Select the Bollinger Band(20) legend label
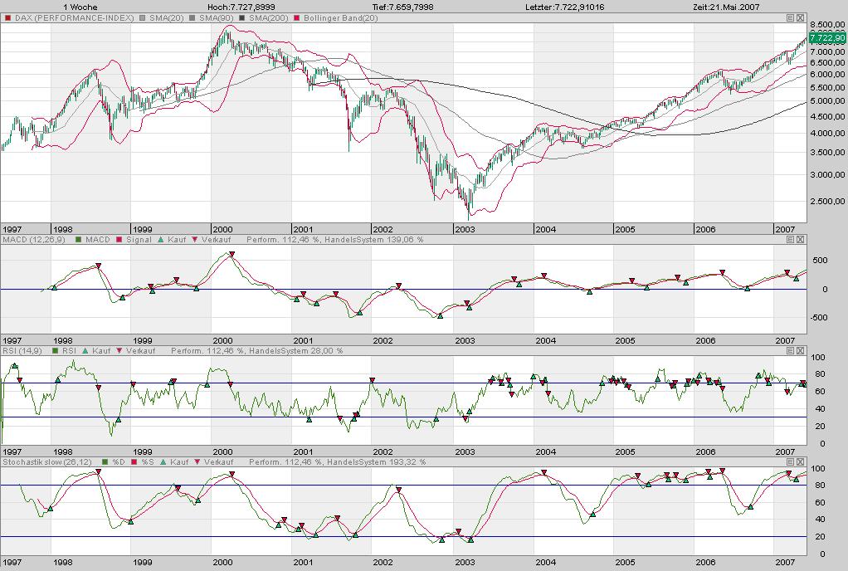The height and width of the screenshot is (571, 848). point(341,18)
